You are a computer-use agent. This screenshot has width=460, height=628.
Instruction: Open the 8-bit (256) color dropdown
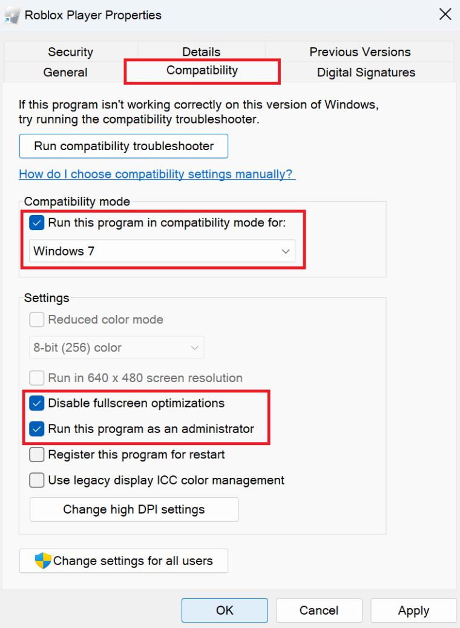116,348
